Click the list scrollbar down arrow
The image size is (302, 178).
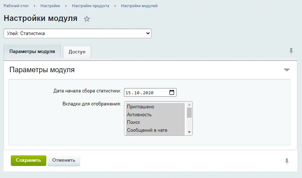pyautogui.click(x=189, y=132)
